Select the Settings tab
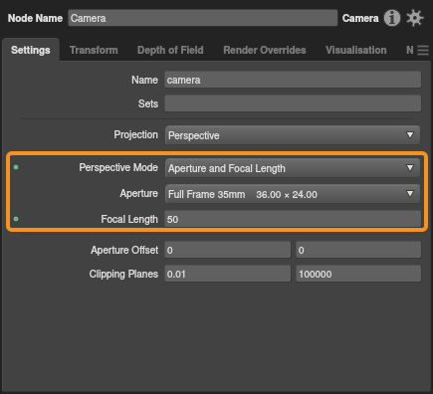The height and width of the screenshot is (394, 433). (31, 50)
